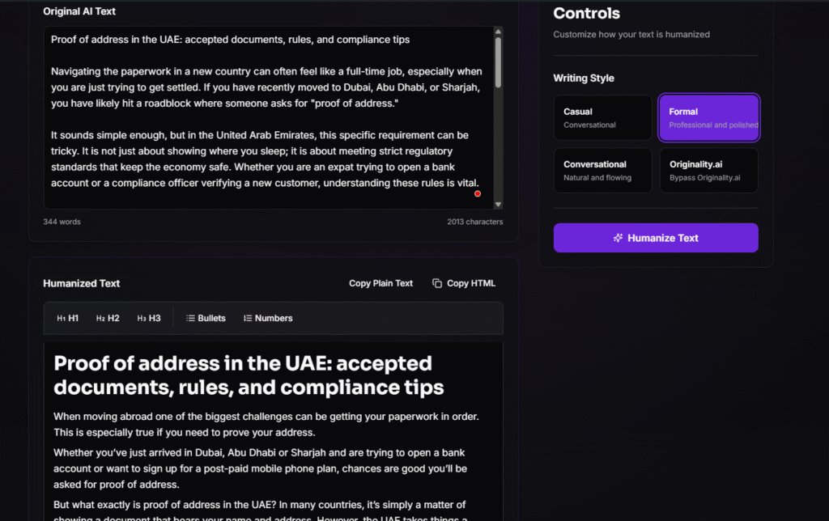Insert a numbered list with Numbers

[x=268, y=319]
